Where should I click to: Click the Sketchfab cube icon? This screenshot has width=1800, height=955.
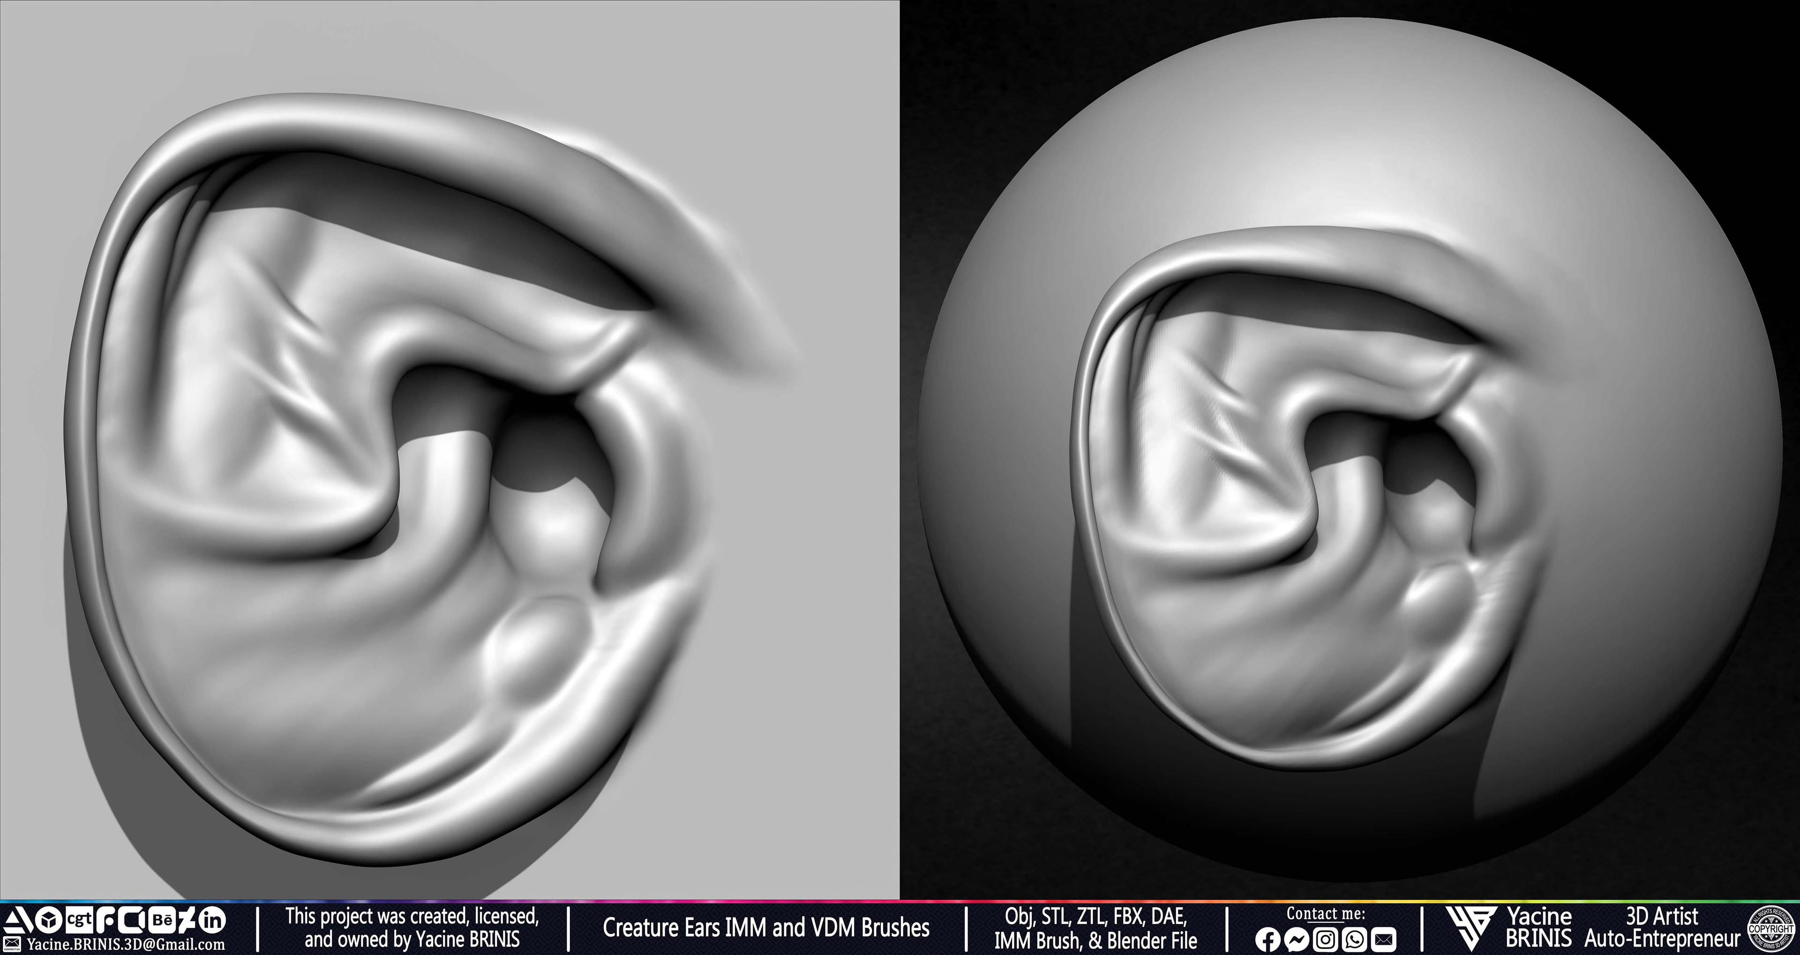[x=49, y=920]
